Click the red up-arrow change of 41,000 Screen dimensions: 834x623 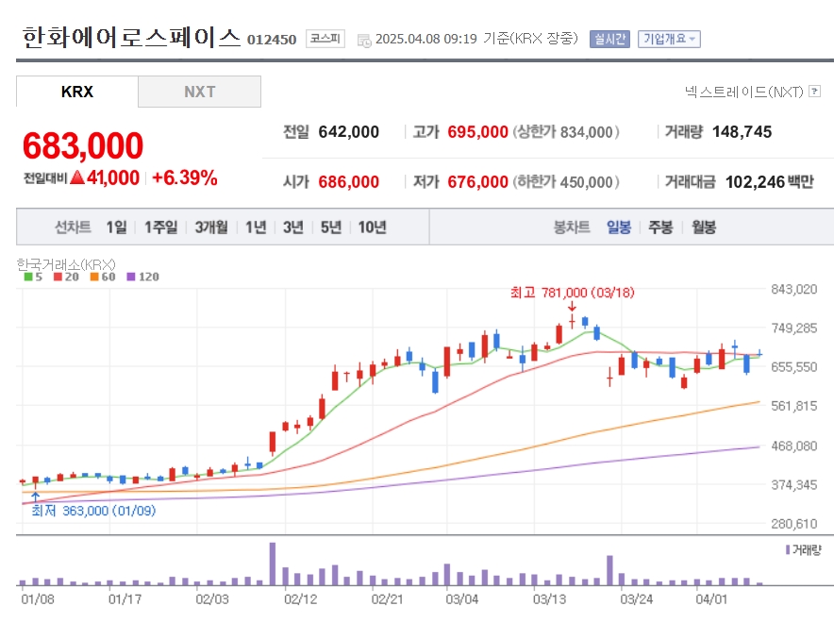(x=106, y=177)
